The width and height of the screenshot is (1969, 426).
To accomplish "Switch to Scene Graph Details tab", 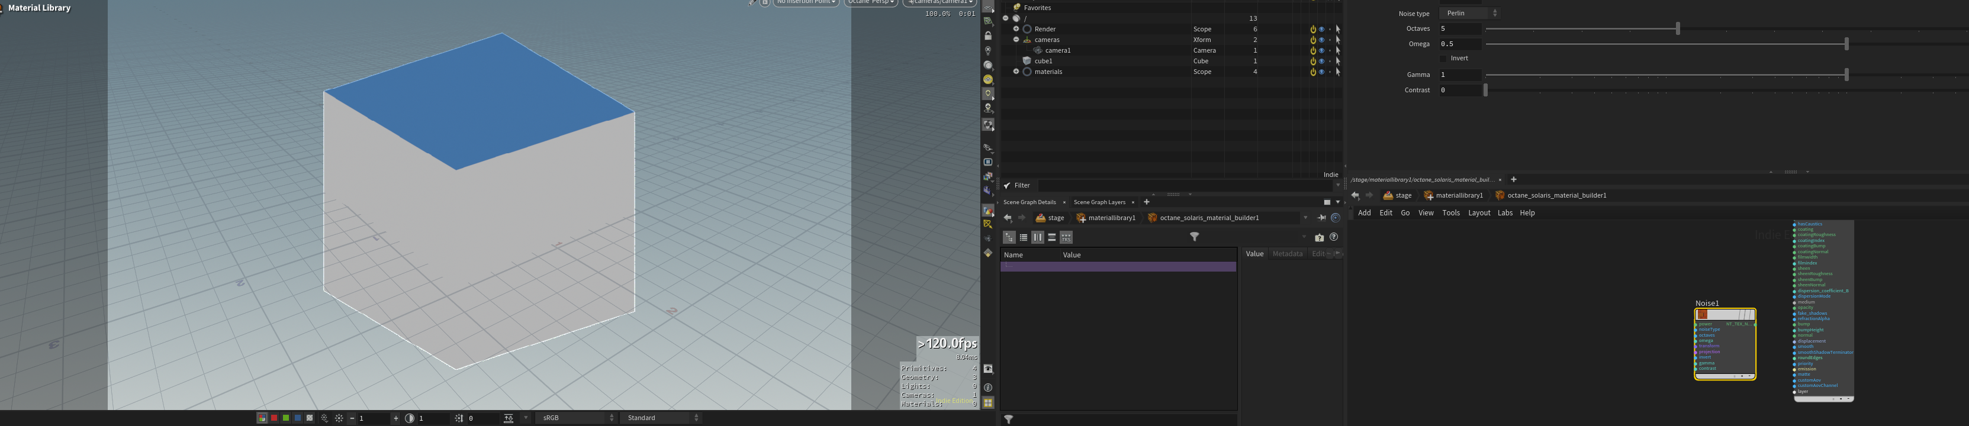I will 1029,202.
